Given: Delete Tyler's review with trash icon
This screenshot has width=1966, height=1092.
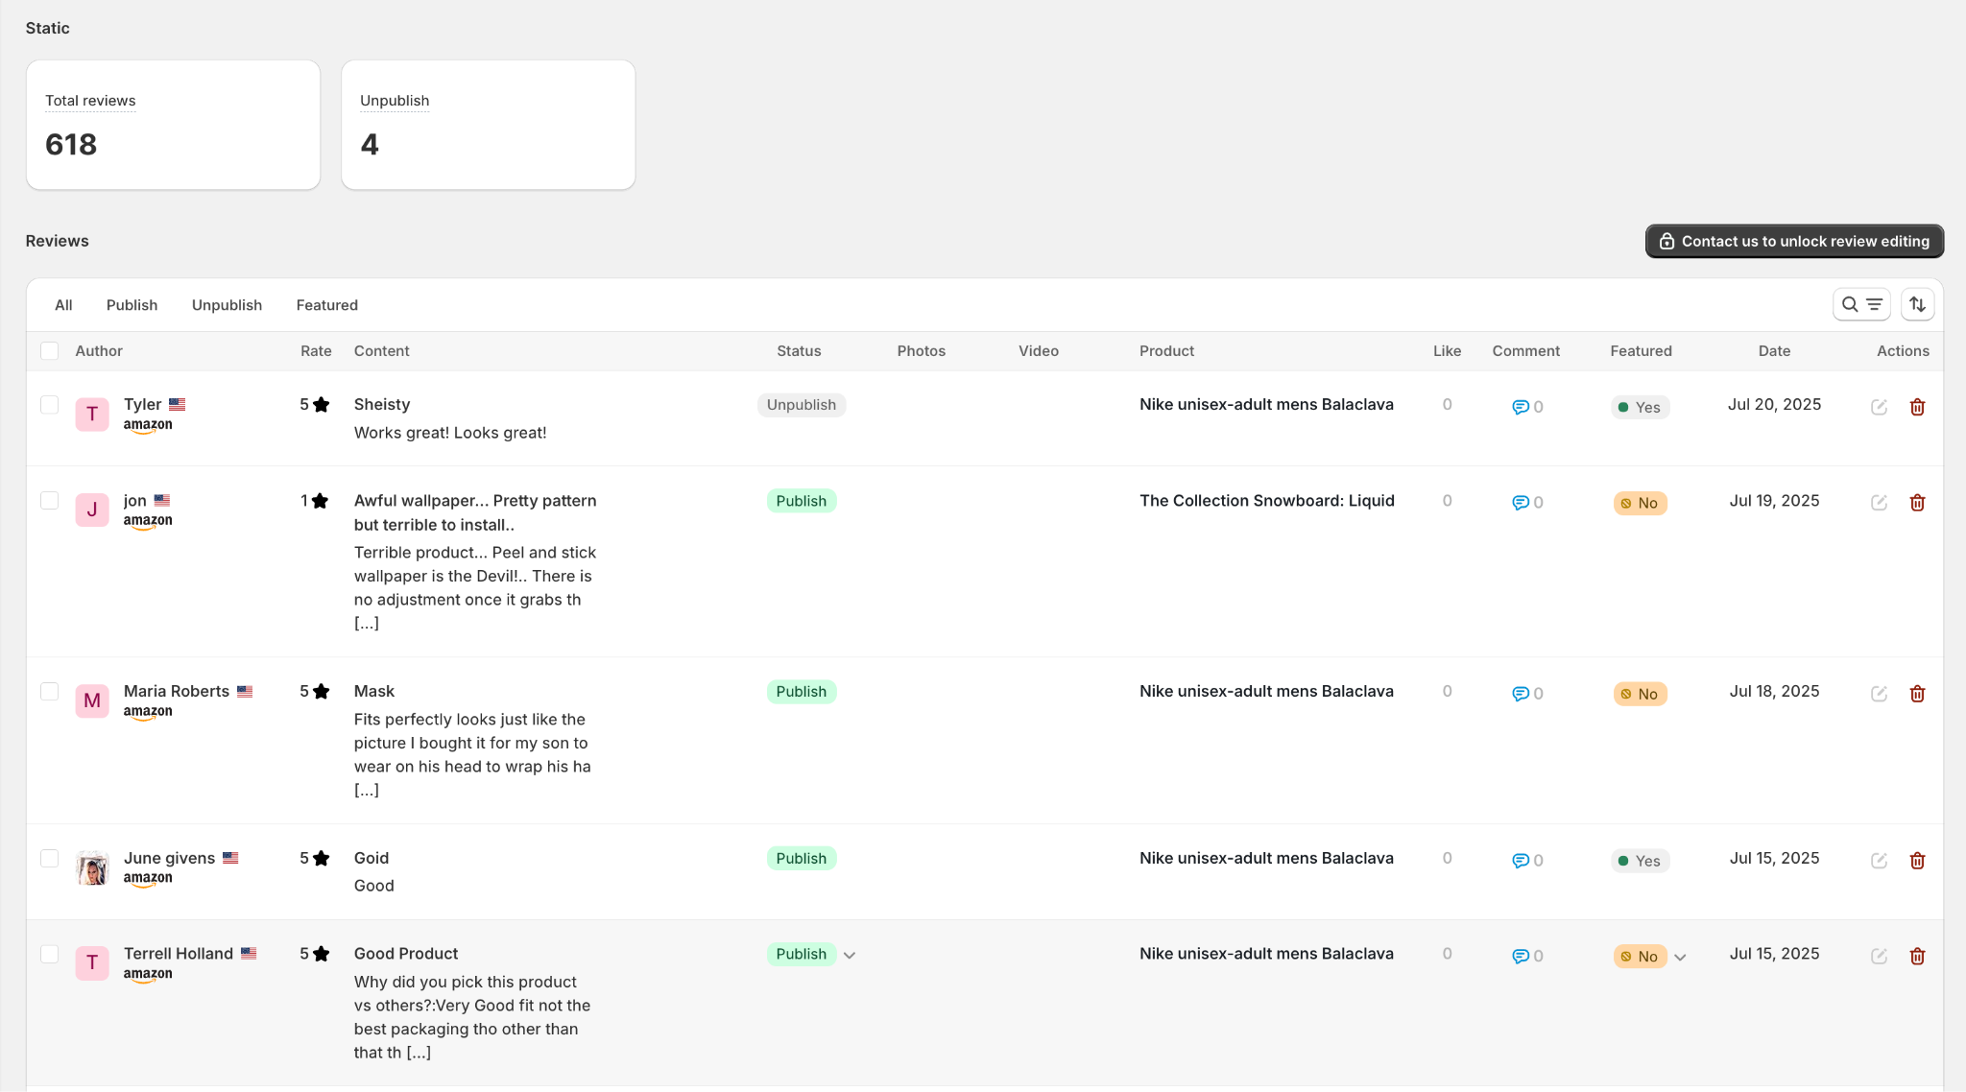Looking at the screenshot, I should coord(1917,407).
